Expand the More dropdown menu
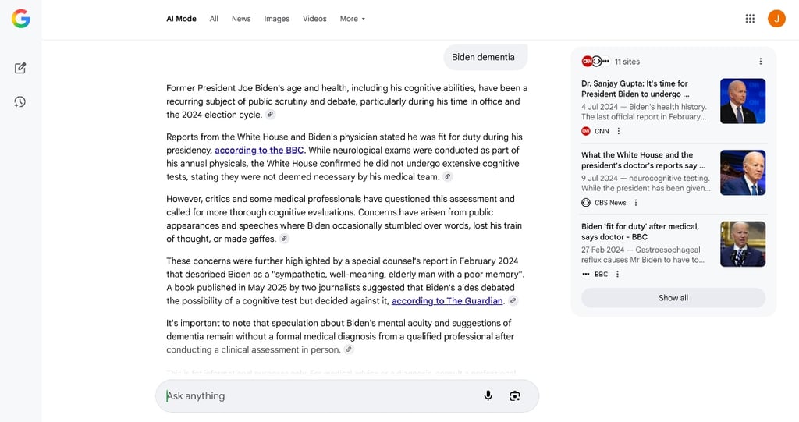The height and width of the screenshot is (422, 799). coord(353,19)
